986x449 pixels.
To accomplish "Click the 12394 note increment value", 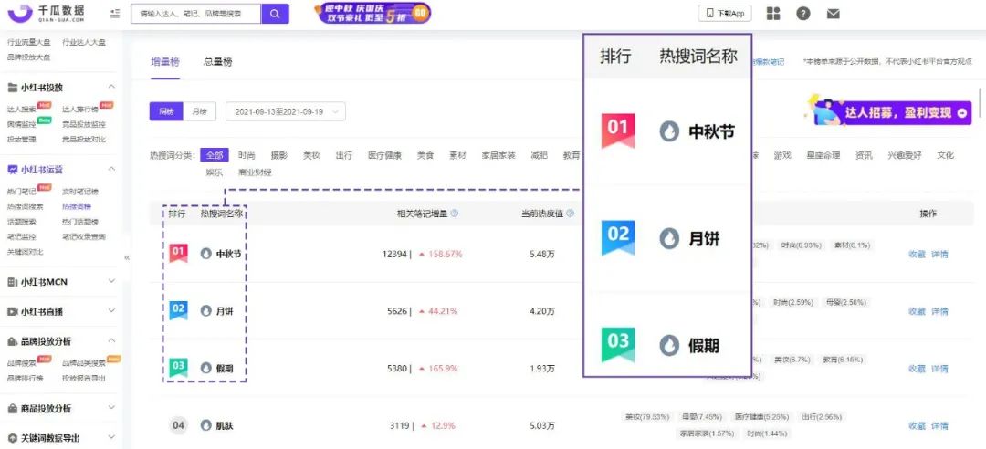I will pyautogui.click(x=395, y=254).
